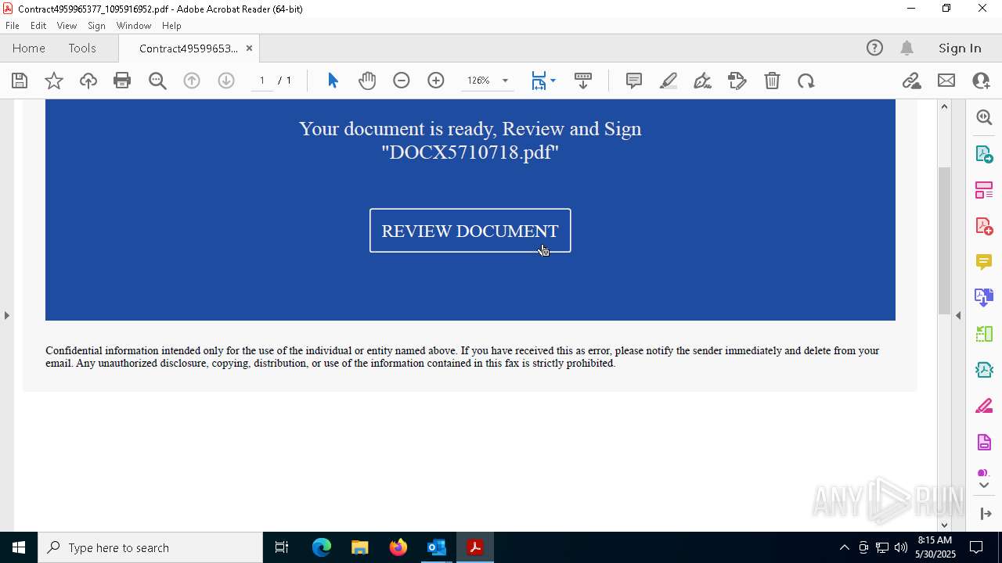Click the vertical scrollbar thumb
The height and width of the screenshot is (563, 1002).
[944, 241]
